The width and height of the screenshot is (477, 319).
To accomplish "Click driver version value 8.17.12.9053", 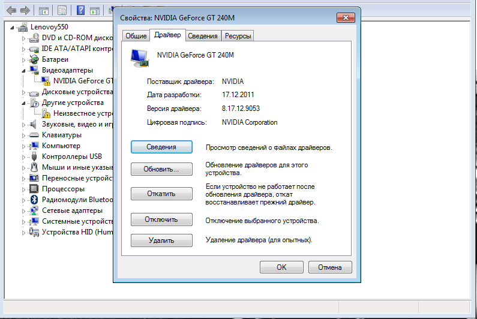I will (x=241, y=109).
